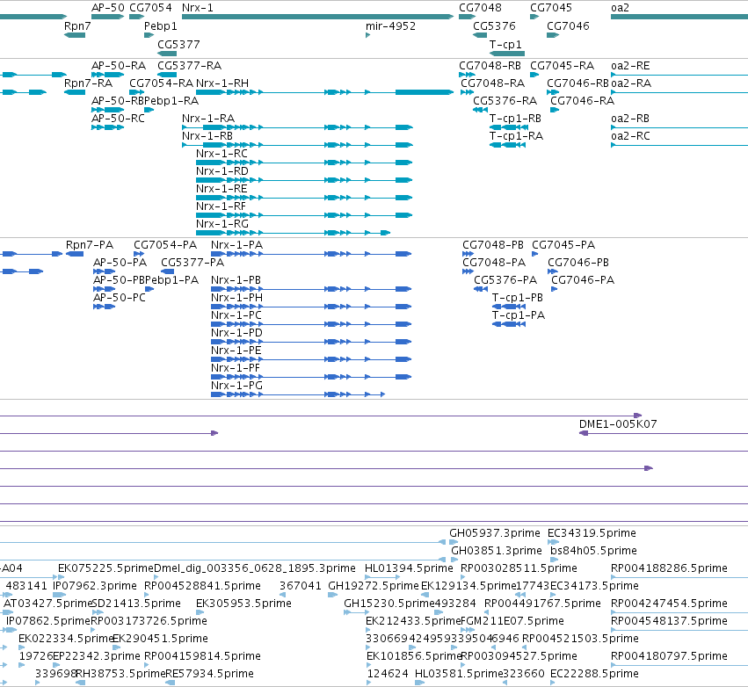Select the Rpn7-PA protein label
748x687 pixels.
(89, 245)
